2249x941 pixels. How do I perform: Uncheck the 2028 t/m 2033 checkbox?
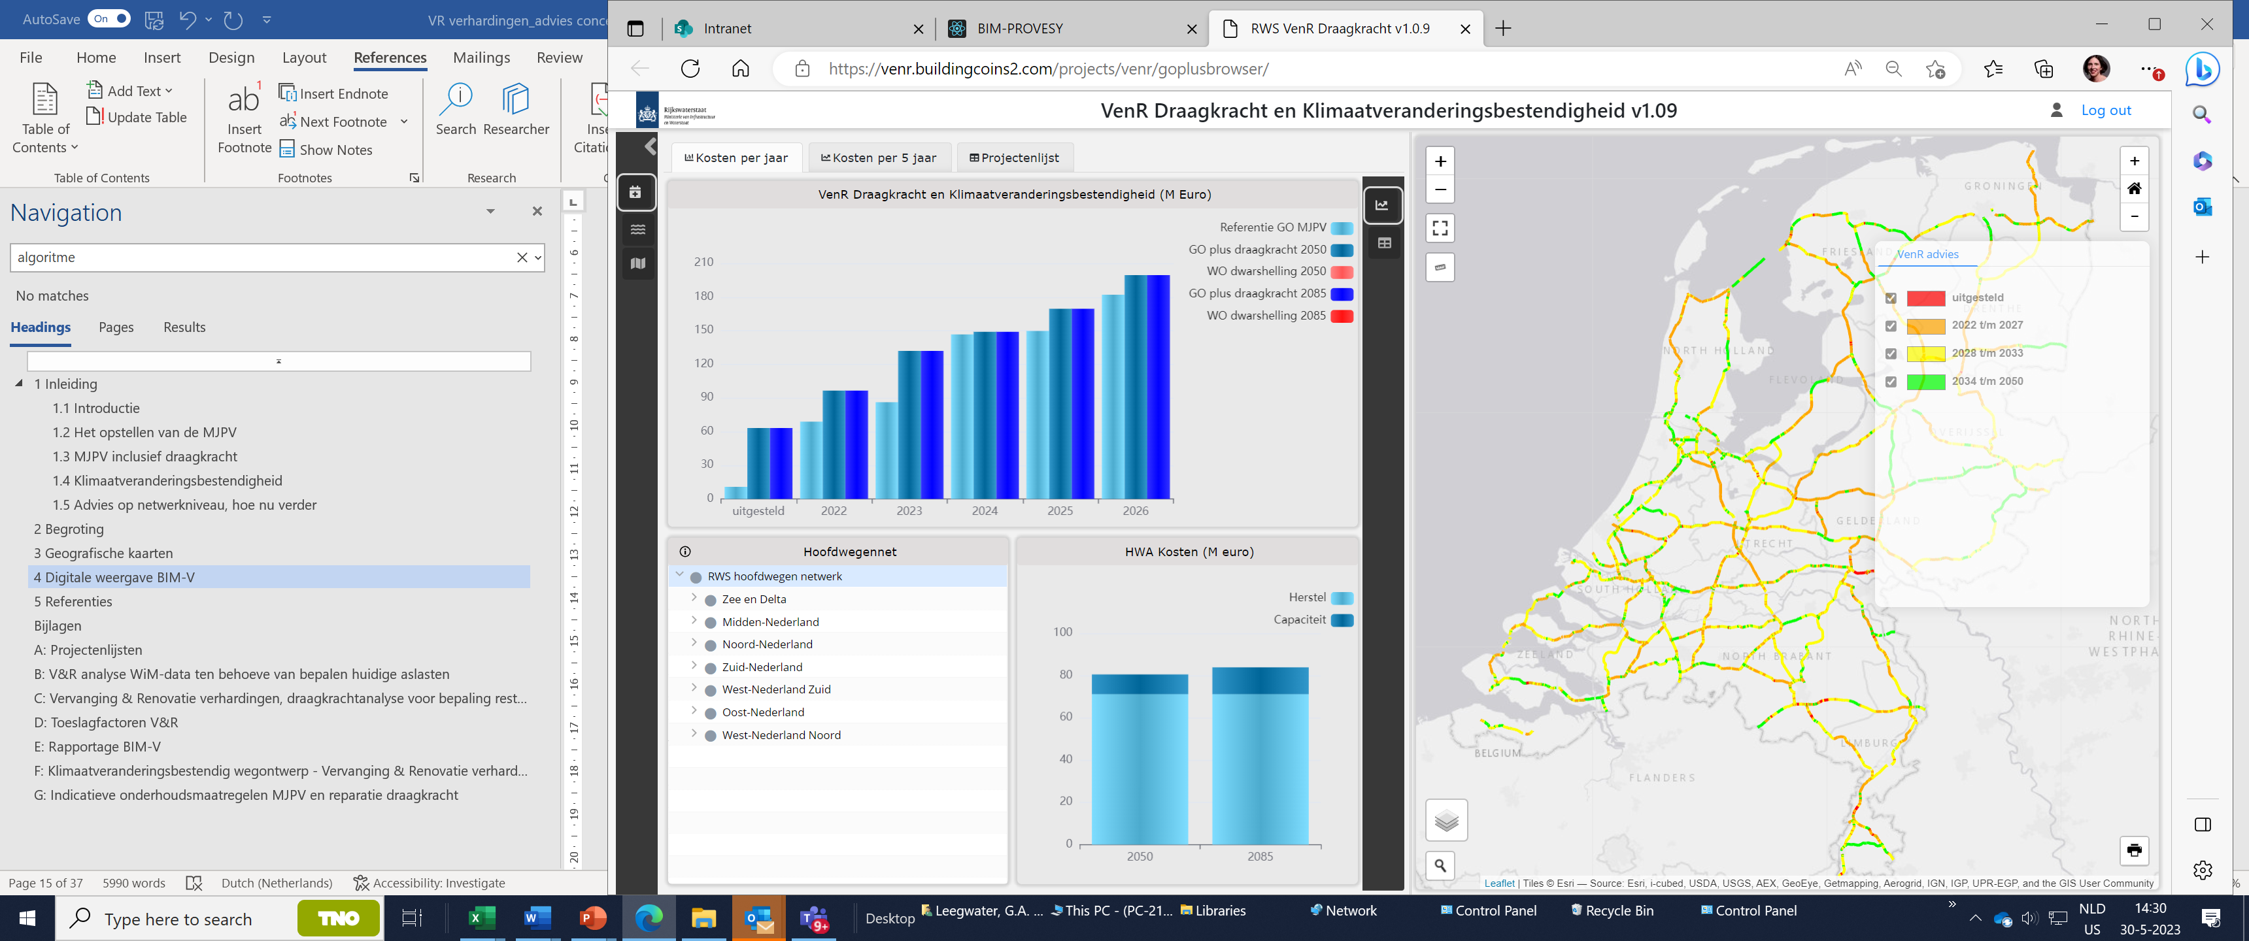(1891, 354)
